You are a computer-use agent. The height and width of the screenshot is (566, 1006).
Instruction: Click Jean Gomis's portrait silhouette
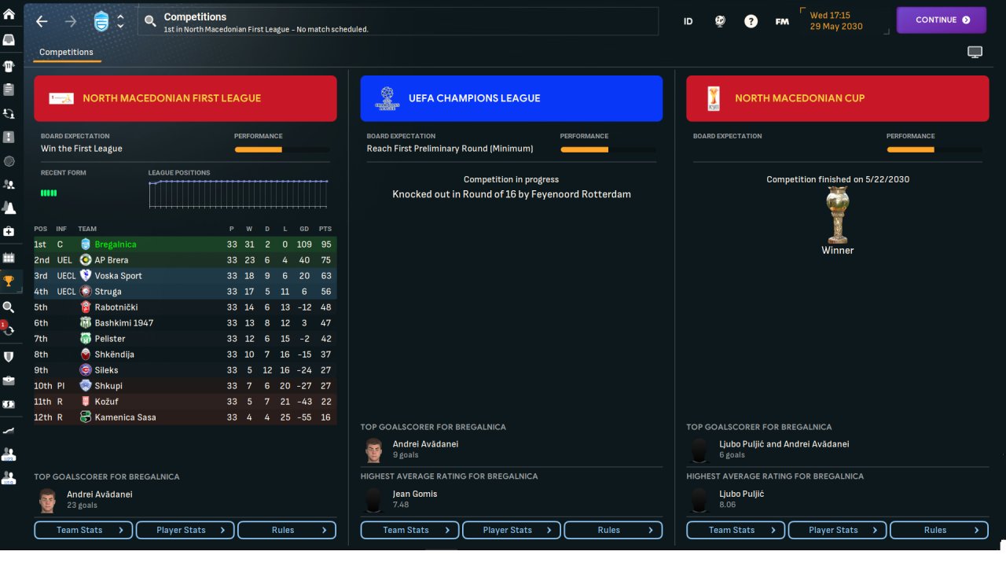pyautogui.click(x=374, y=499)
